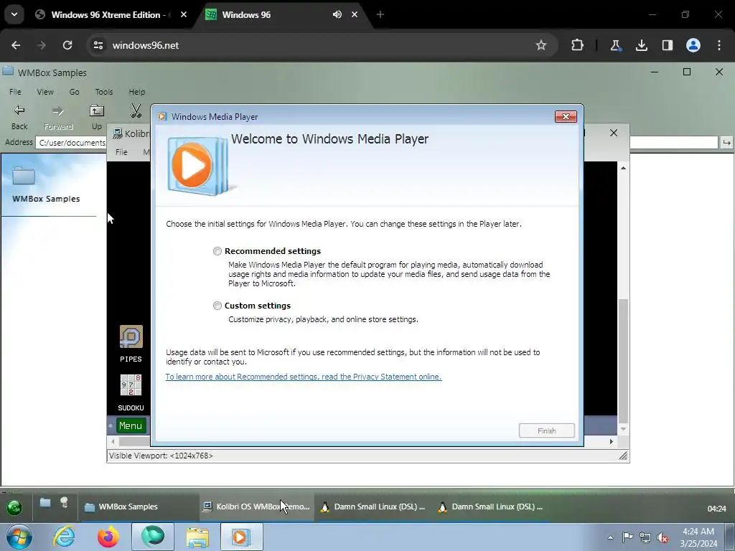Click the muted volume tray icon
The height and width of the screenshot is (551, 735).
pos(663,537)
